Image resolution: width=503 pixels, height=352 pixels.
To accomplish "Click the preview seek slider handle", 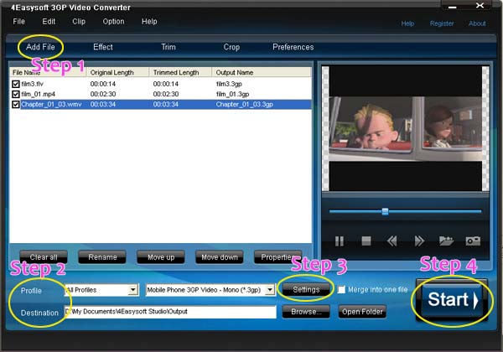I will tap(385, 211).
